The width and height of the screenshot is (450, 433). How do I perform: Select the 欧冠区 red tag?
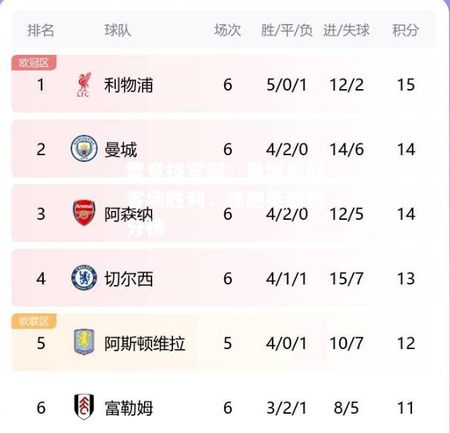pos(34,62)
